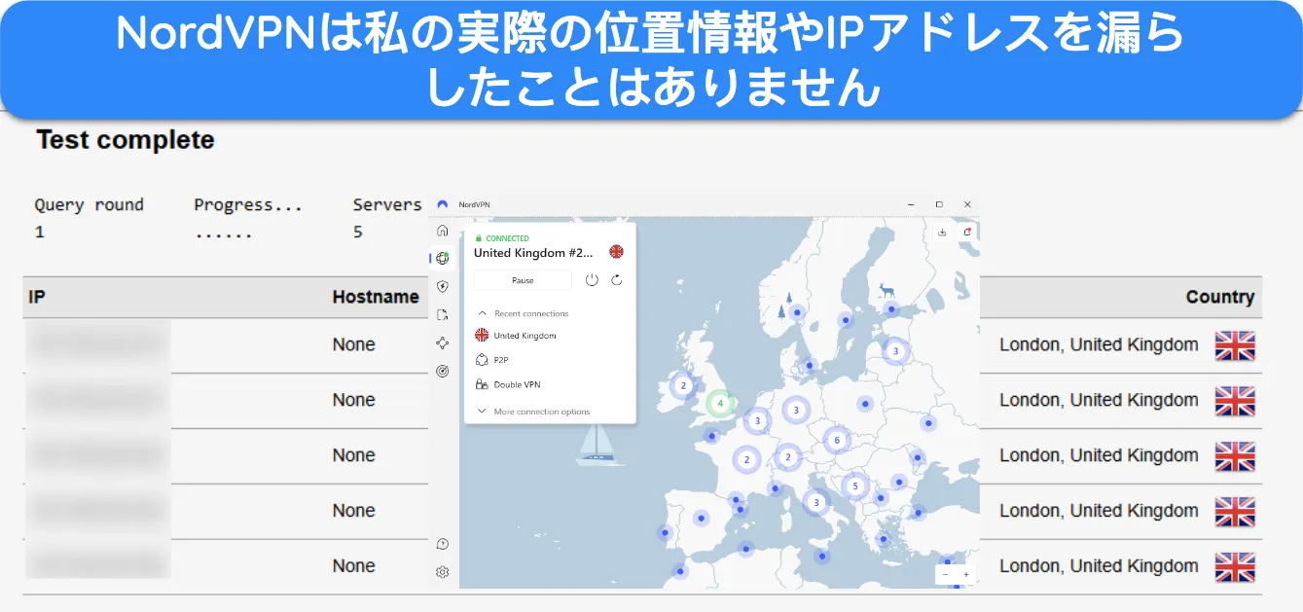This screenshot has height=612, width=1303.
Task: Click United Kingdom #2... server name
Action: 532,253
